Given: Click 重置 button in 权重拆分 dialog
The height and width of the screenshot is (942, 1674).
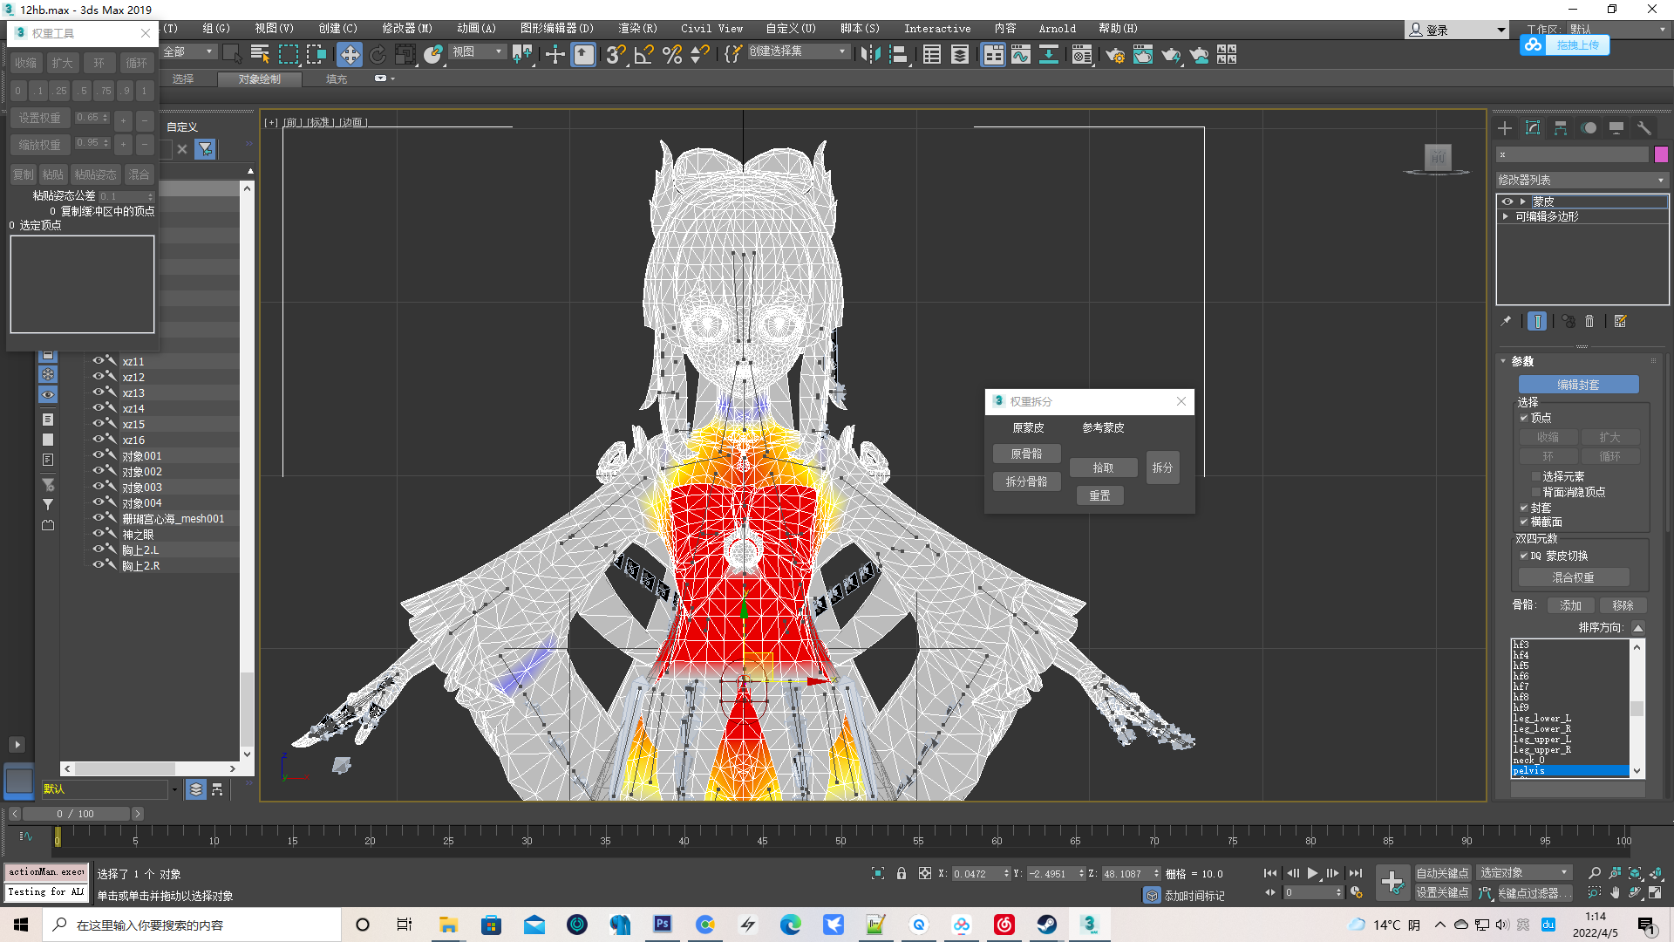Looking at the screenshot, I should pos(1099,495).
